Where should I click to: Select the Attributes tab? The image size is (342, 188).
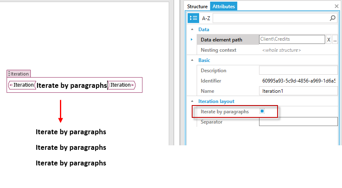[x=224, y=7]
